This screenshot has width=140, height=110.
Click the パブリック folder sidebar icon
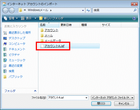point(5,77)
